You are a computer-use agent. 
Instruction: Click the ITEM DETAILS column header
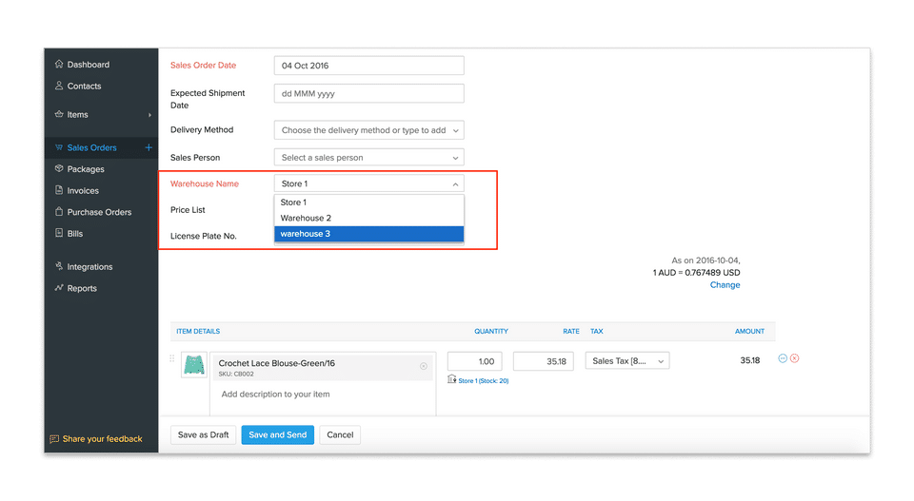[198, 332]
